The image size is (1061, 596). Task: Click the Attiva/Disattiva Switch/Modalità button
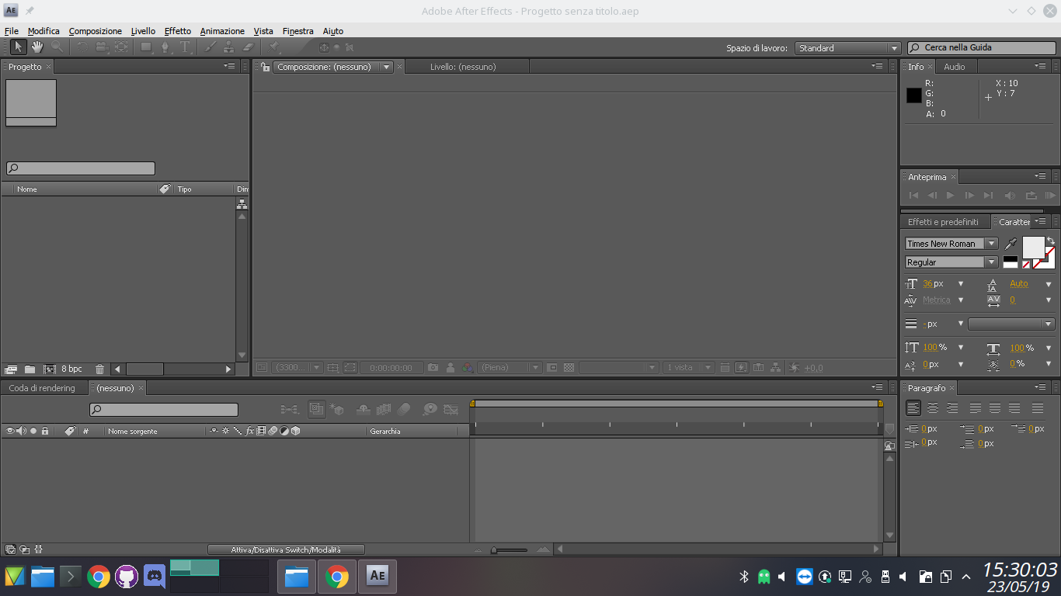[286, 549]
